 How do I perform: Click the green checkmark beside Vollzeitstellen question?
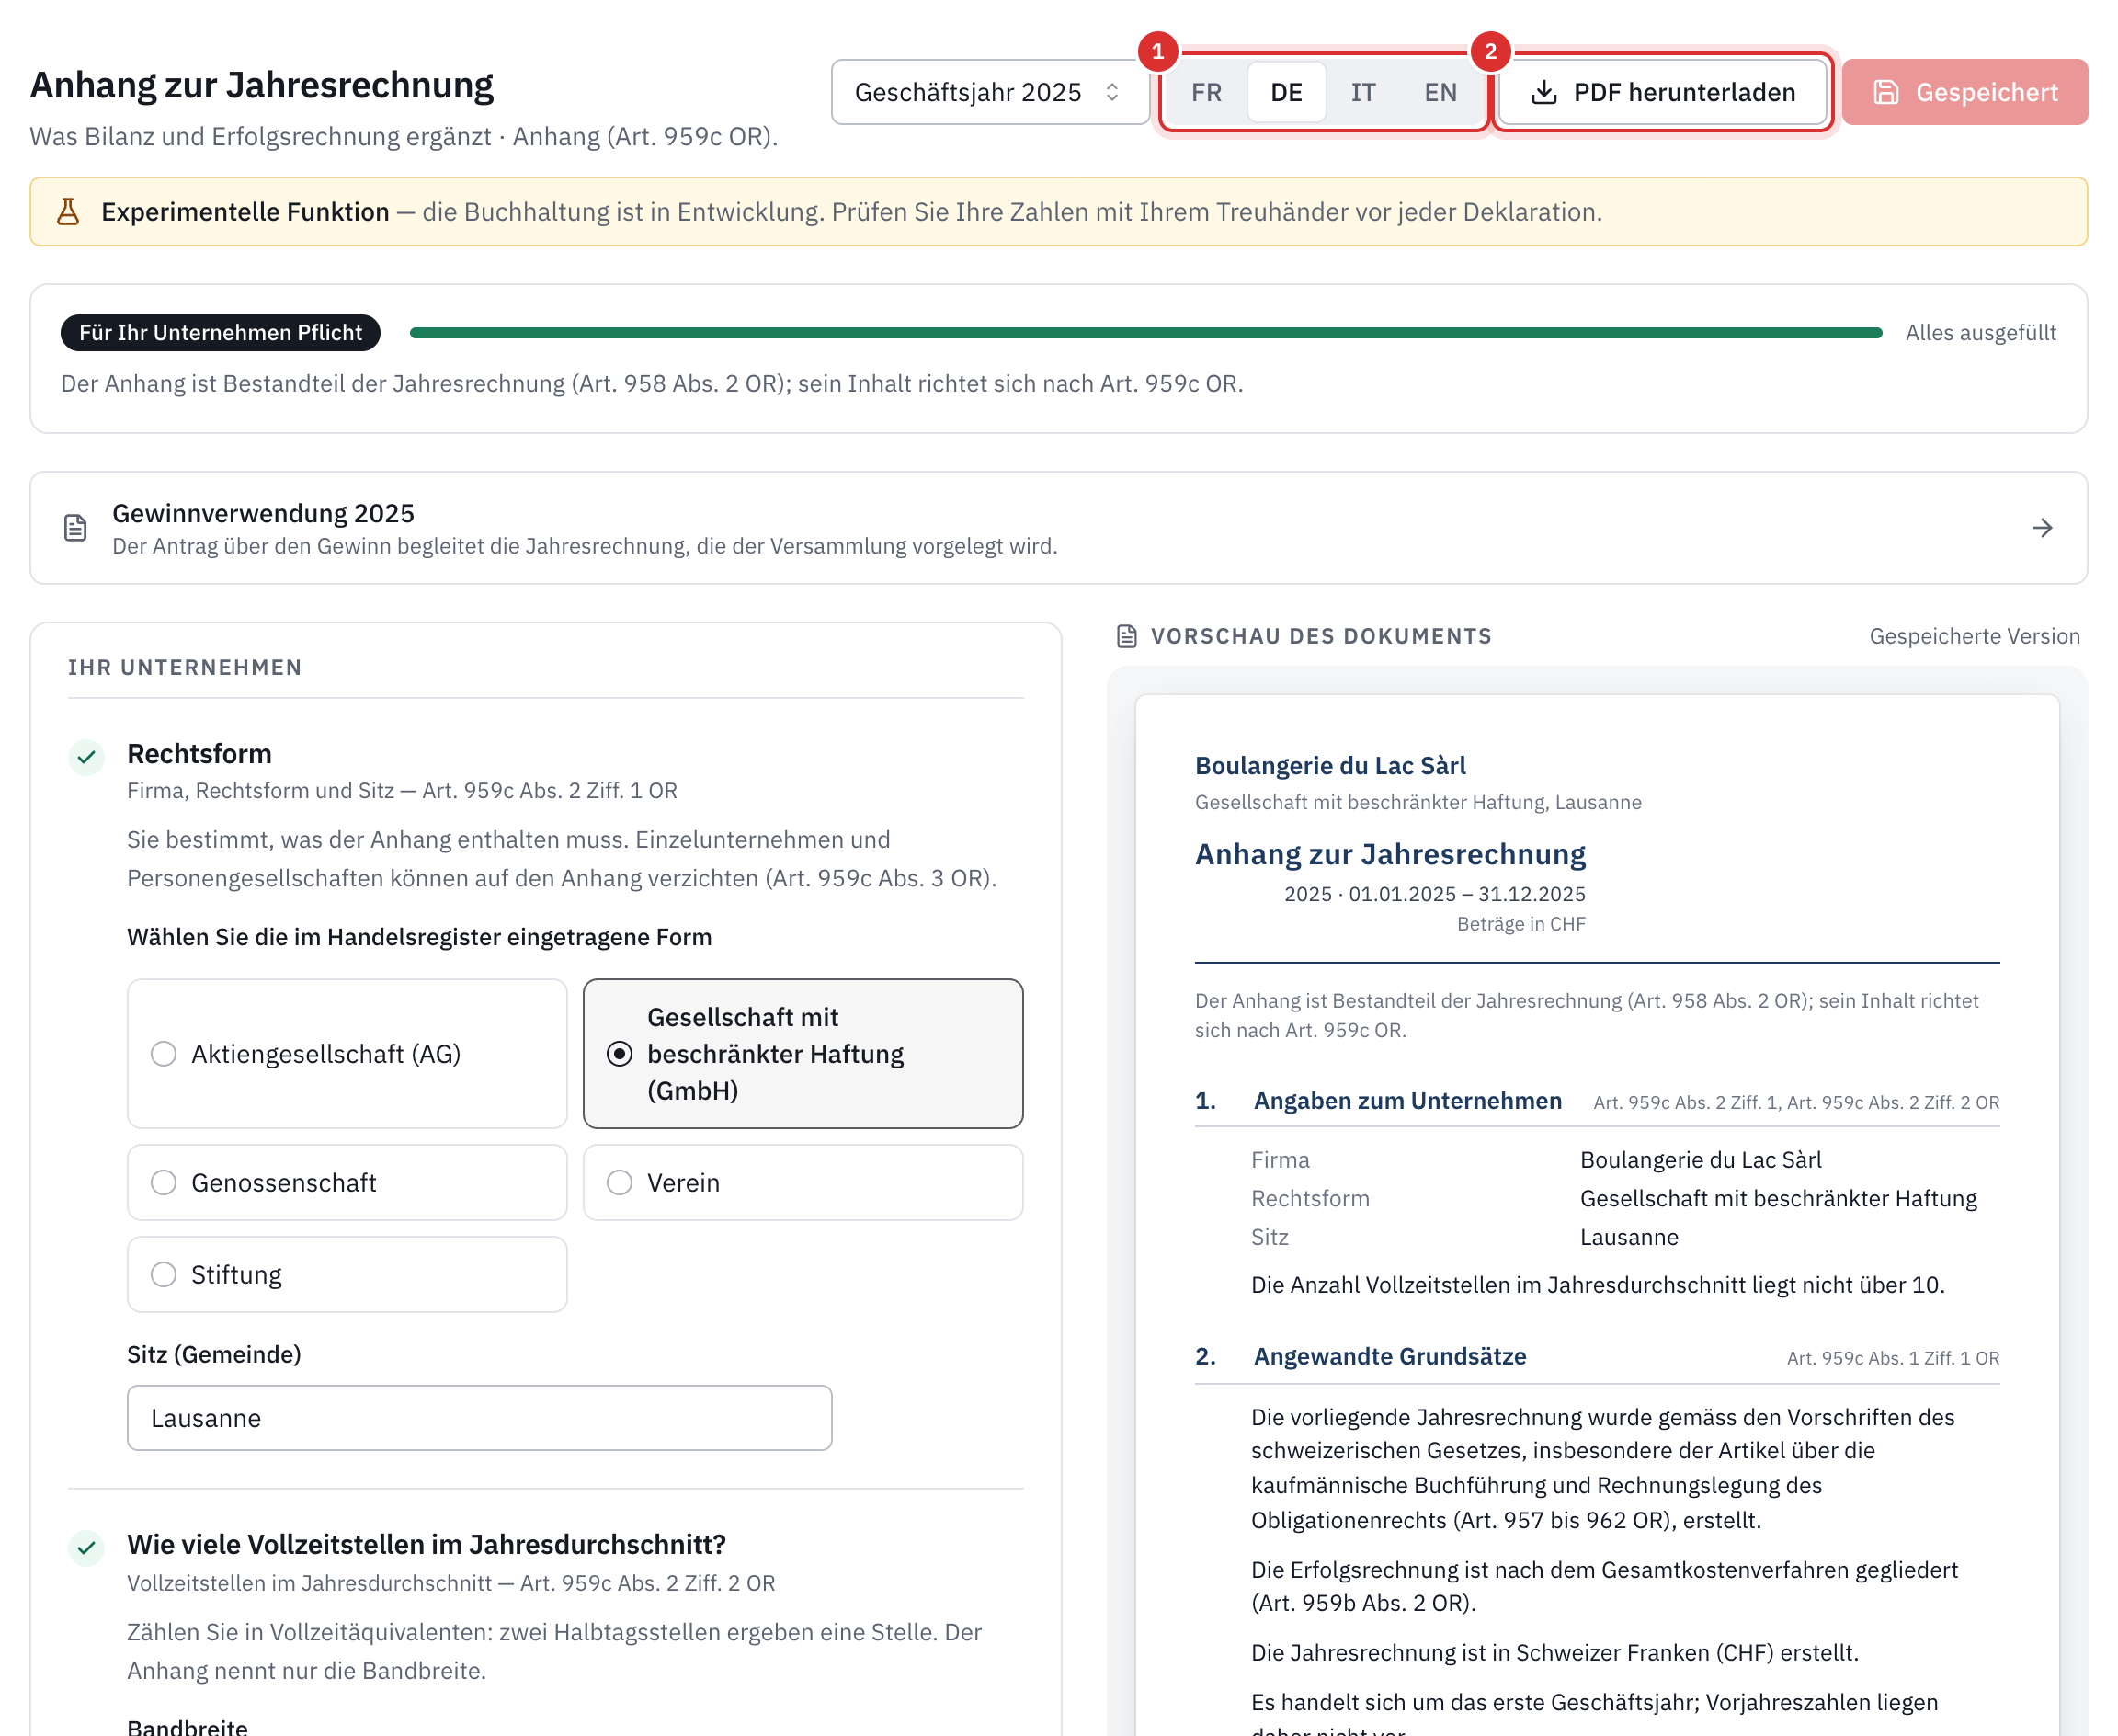coord(87,1548)
